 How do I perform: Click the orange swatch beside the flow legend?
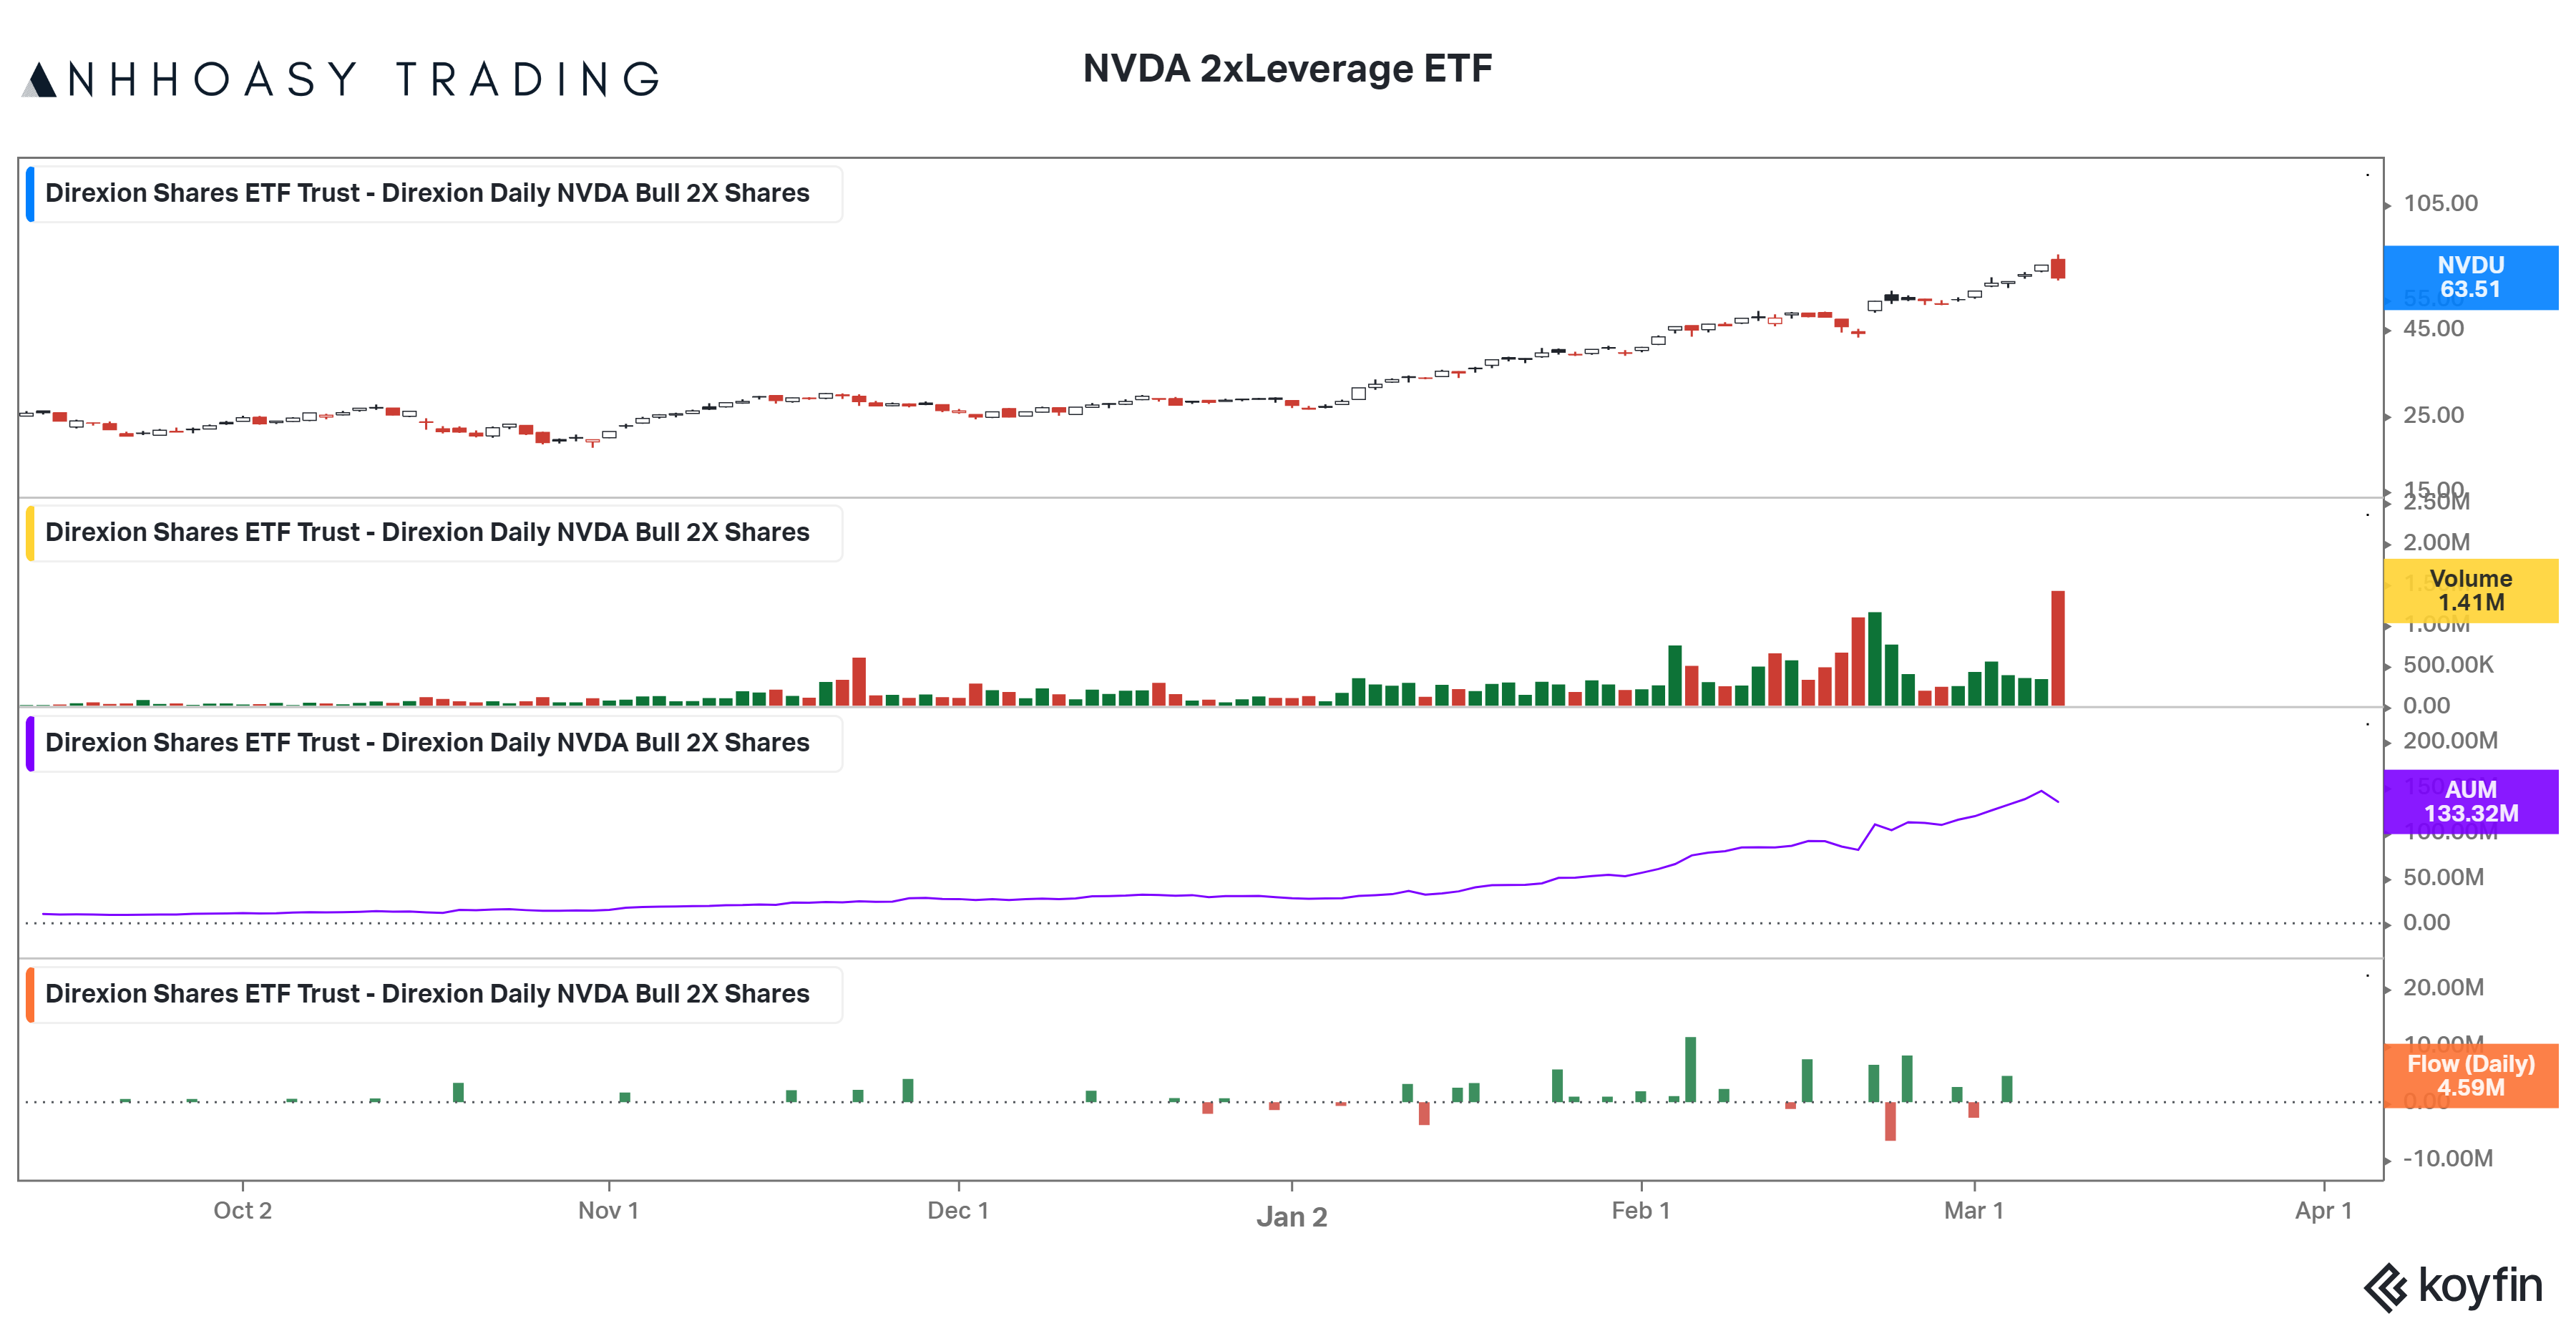(x=30, y=994)
